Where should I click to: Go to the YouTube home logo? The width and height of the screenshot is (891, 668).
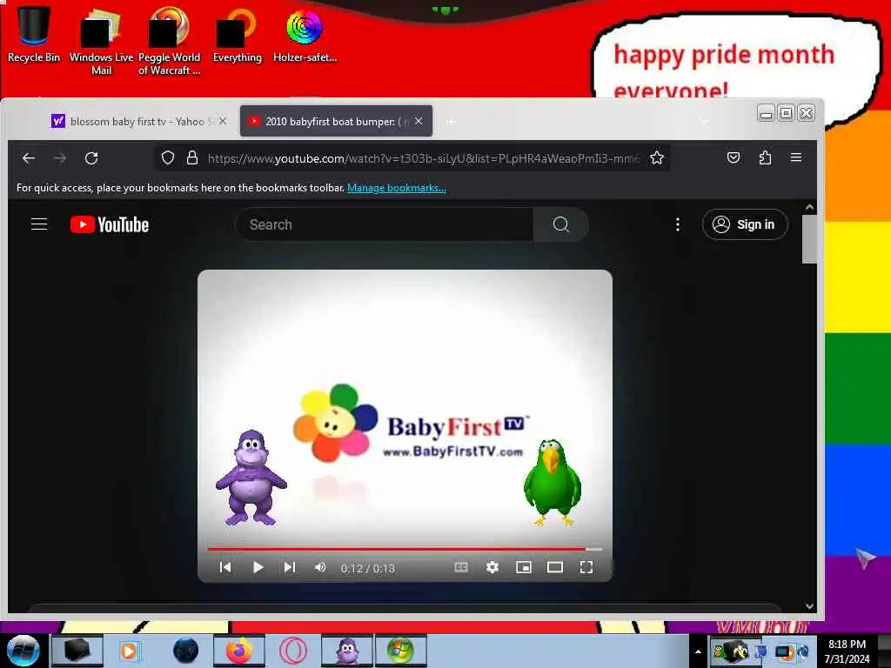(110, 224)
